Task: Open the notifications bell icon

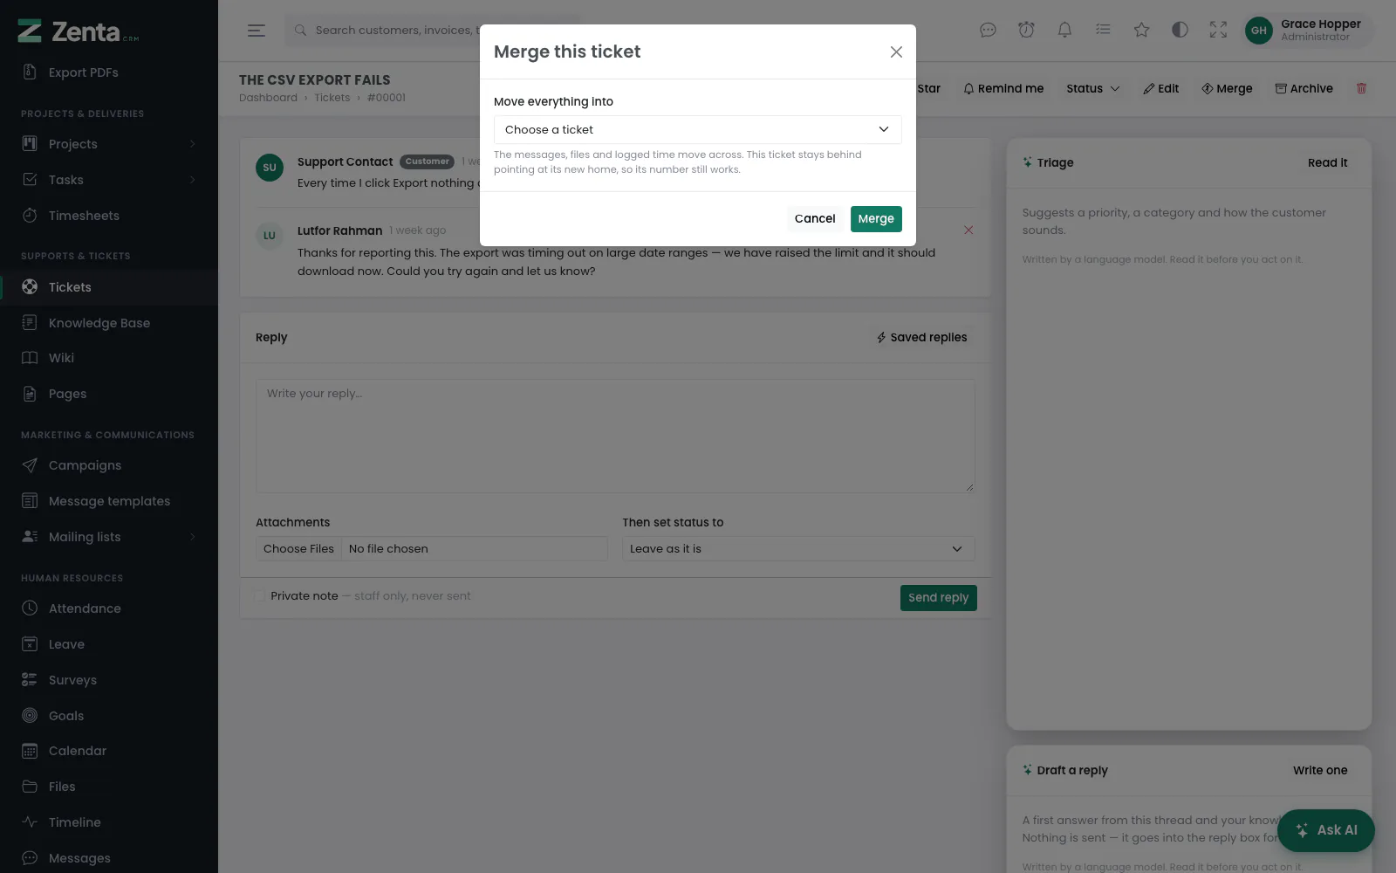Action: coord(1064,31)
